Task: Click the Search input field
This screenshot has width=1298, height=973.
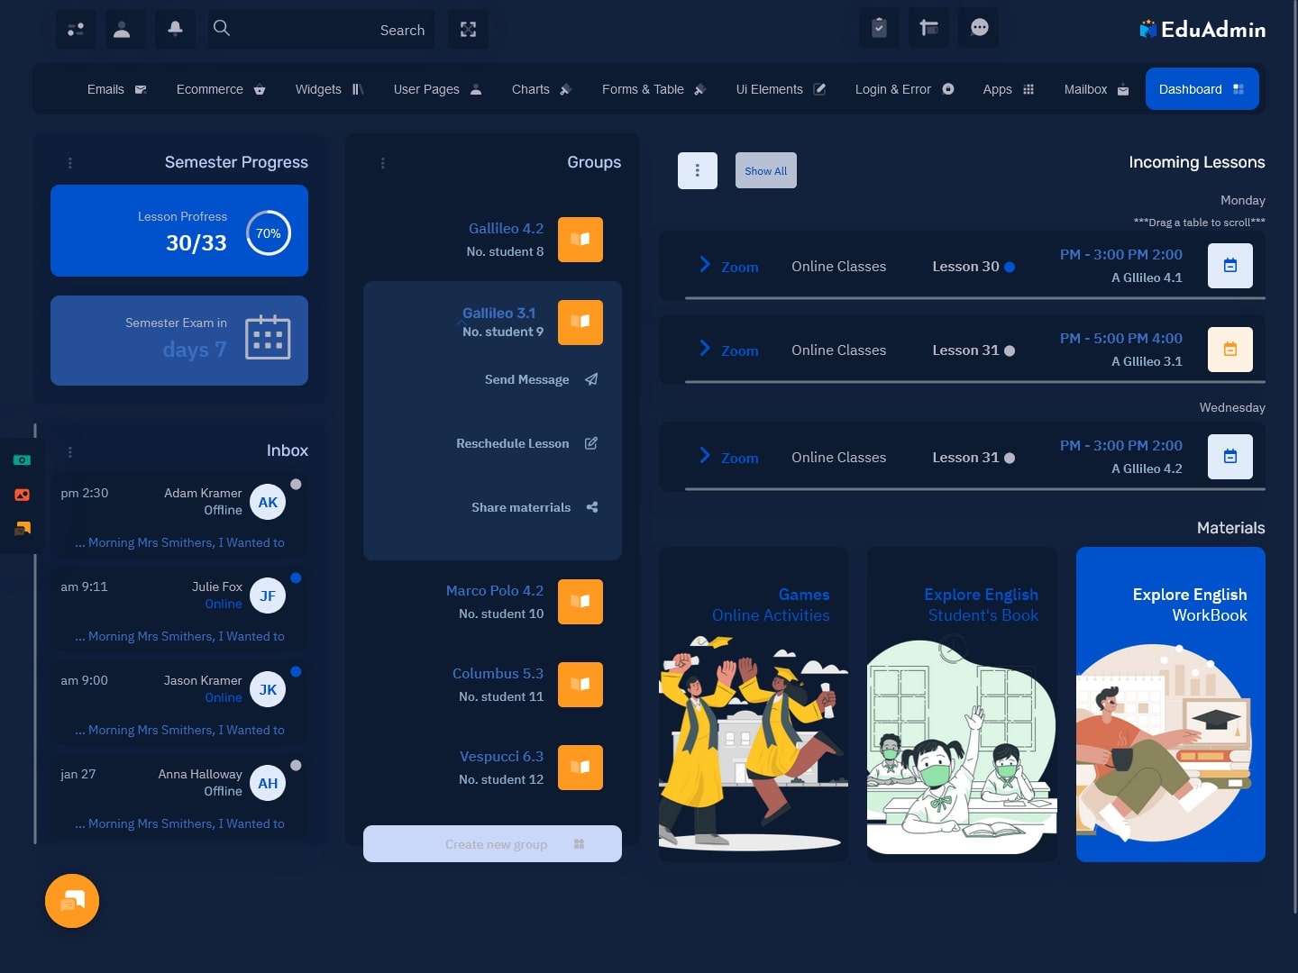Action: click(321, 29)
